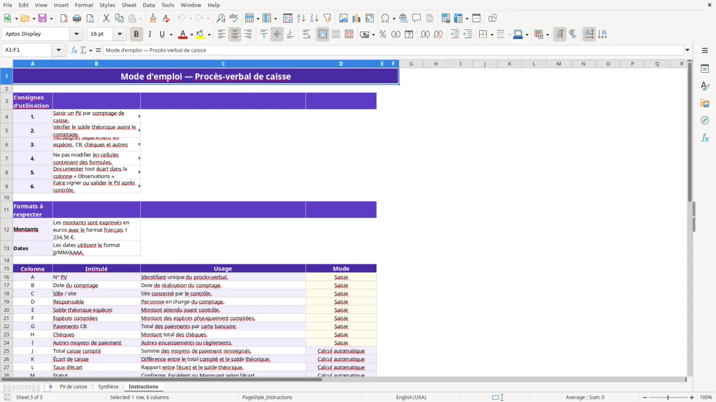Open Background Color dropdown arrow
716x402 pixels.
pos(209,35)
